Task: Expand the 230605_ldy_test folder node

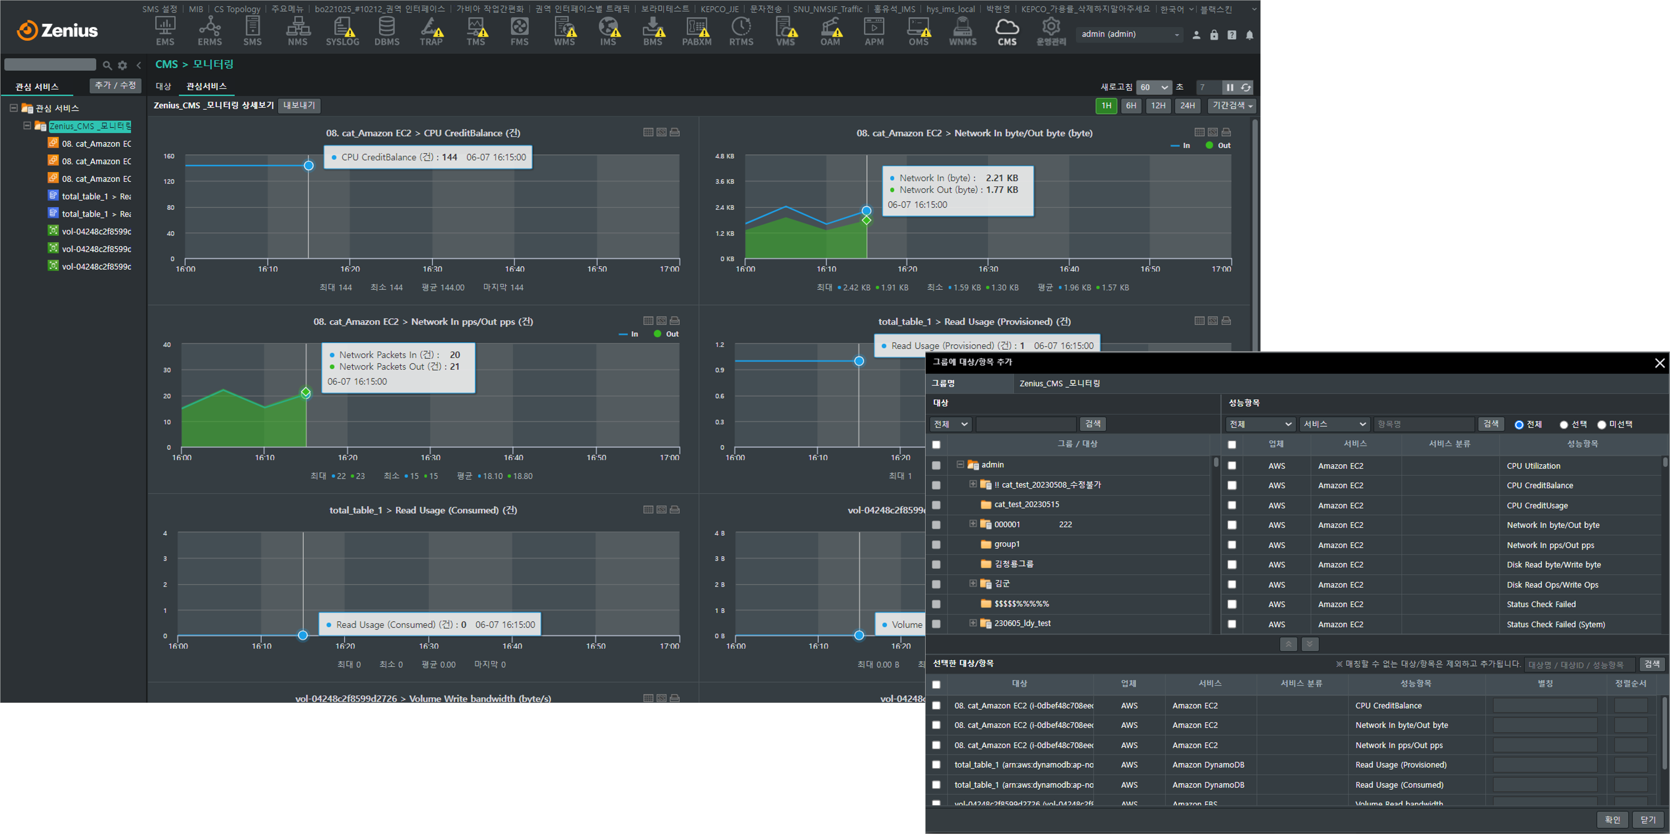Action: 972,623
